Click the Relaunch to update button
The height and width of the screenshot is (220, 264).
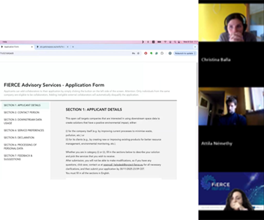click(x=185, y=53)
